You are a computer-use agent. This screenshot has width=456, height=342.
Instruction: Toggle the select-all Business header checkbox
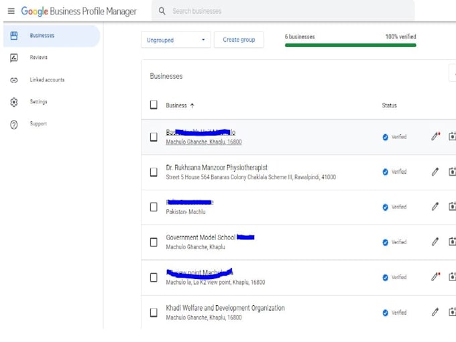154,105
